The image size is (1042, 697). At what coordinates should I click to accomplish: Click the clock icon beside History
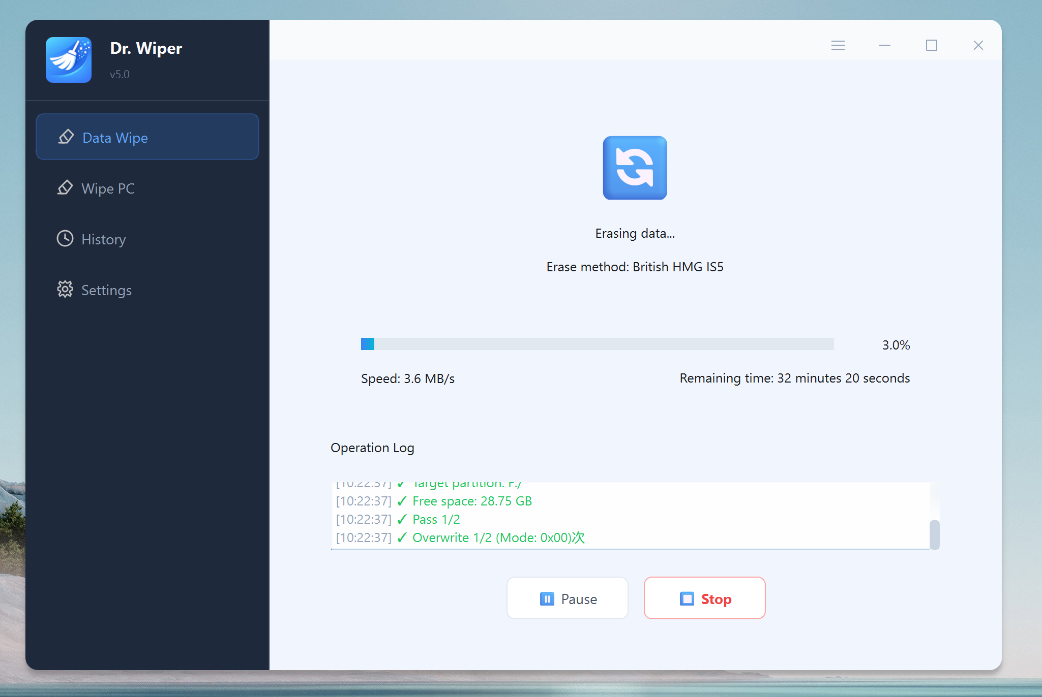(65, 239)
